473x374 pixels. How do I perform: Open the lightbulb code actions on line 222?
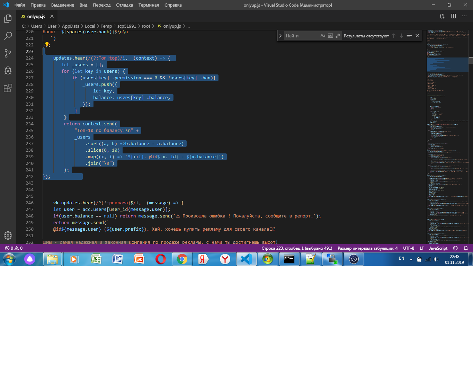point(47,44)
